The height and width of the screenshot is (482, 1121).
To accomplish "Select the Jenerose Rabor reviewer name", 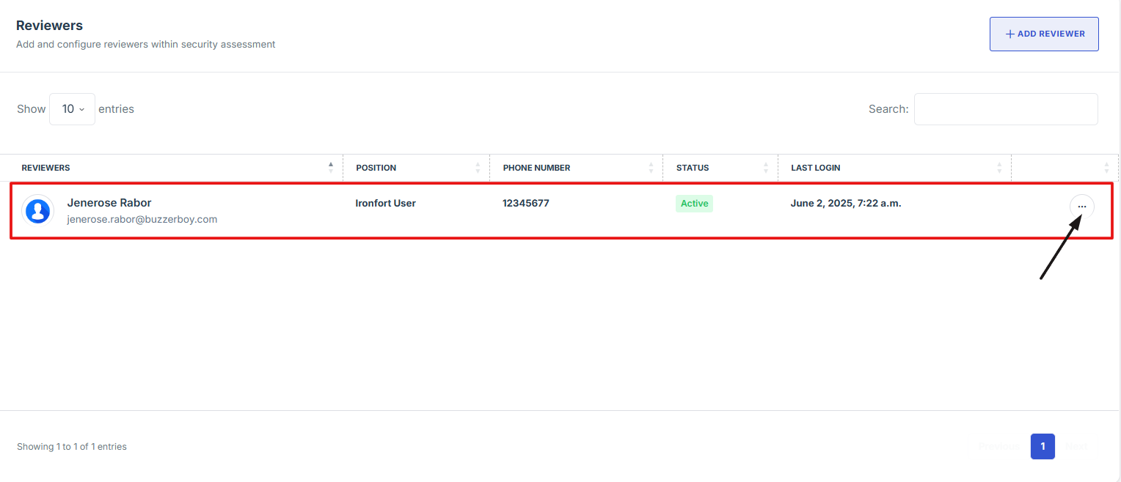I will click(109, 203).
